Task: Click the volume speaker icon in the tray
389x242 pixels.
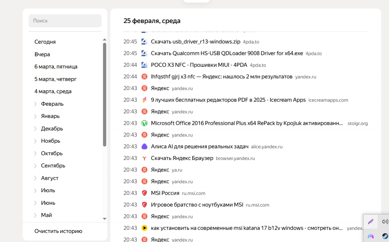Action: coord(385,222)
